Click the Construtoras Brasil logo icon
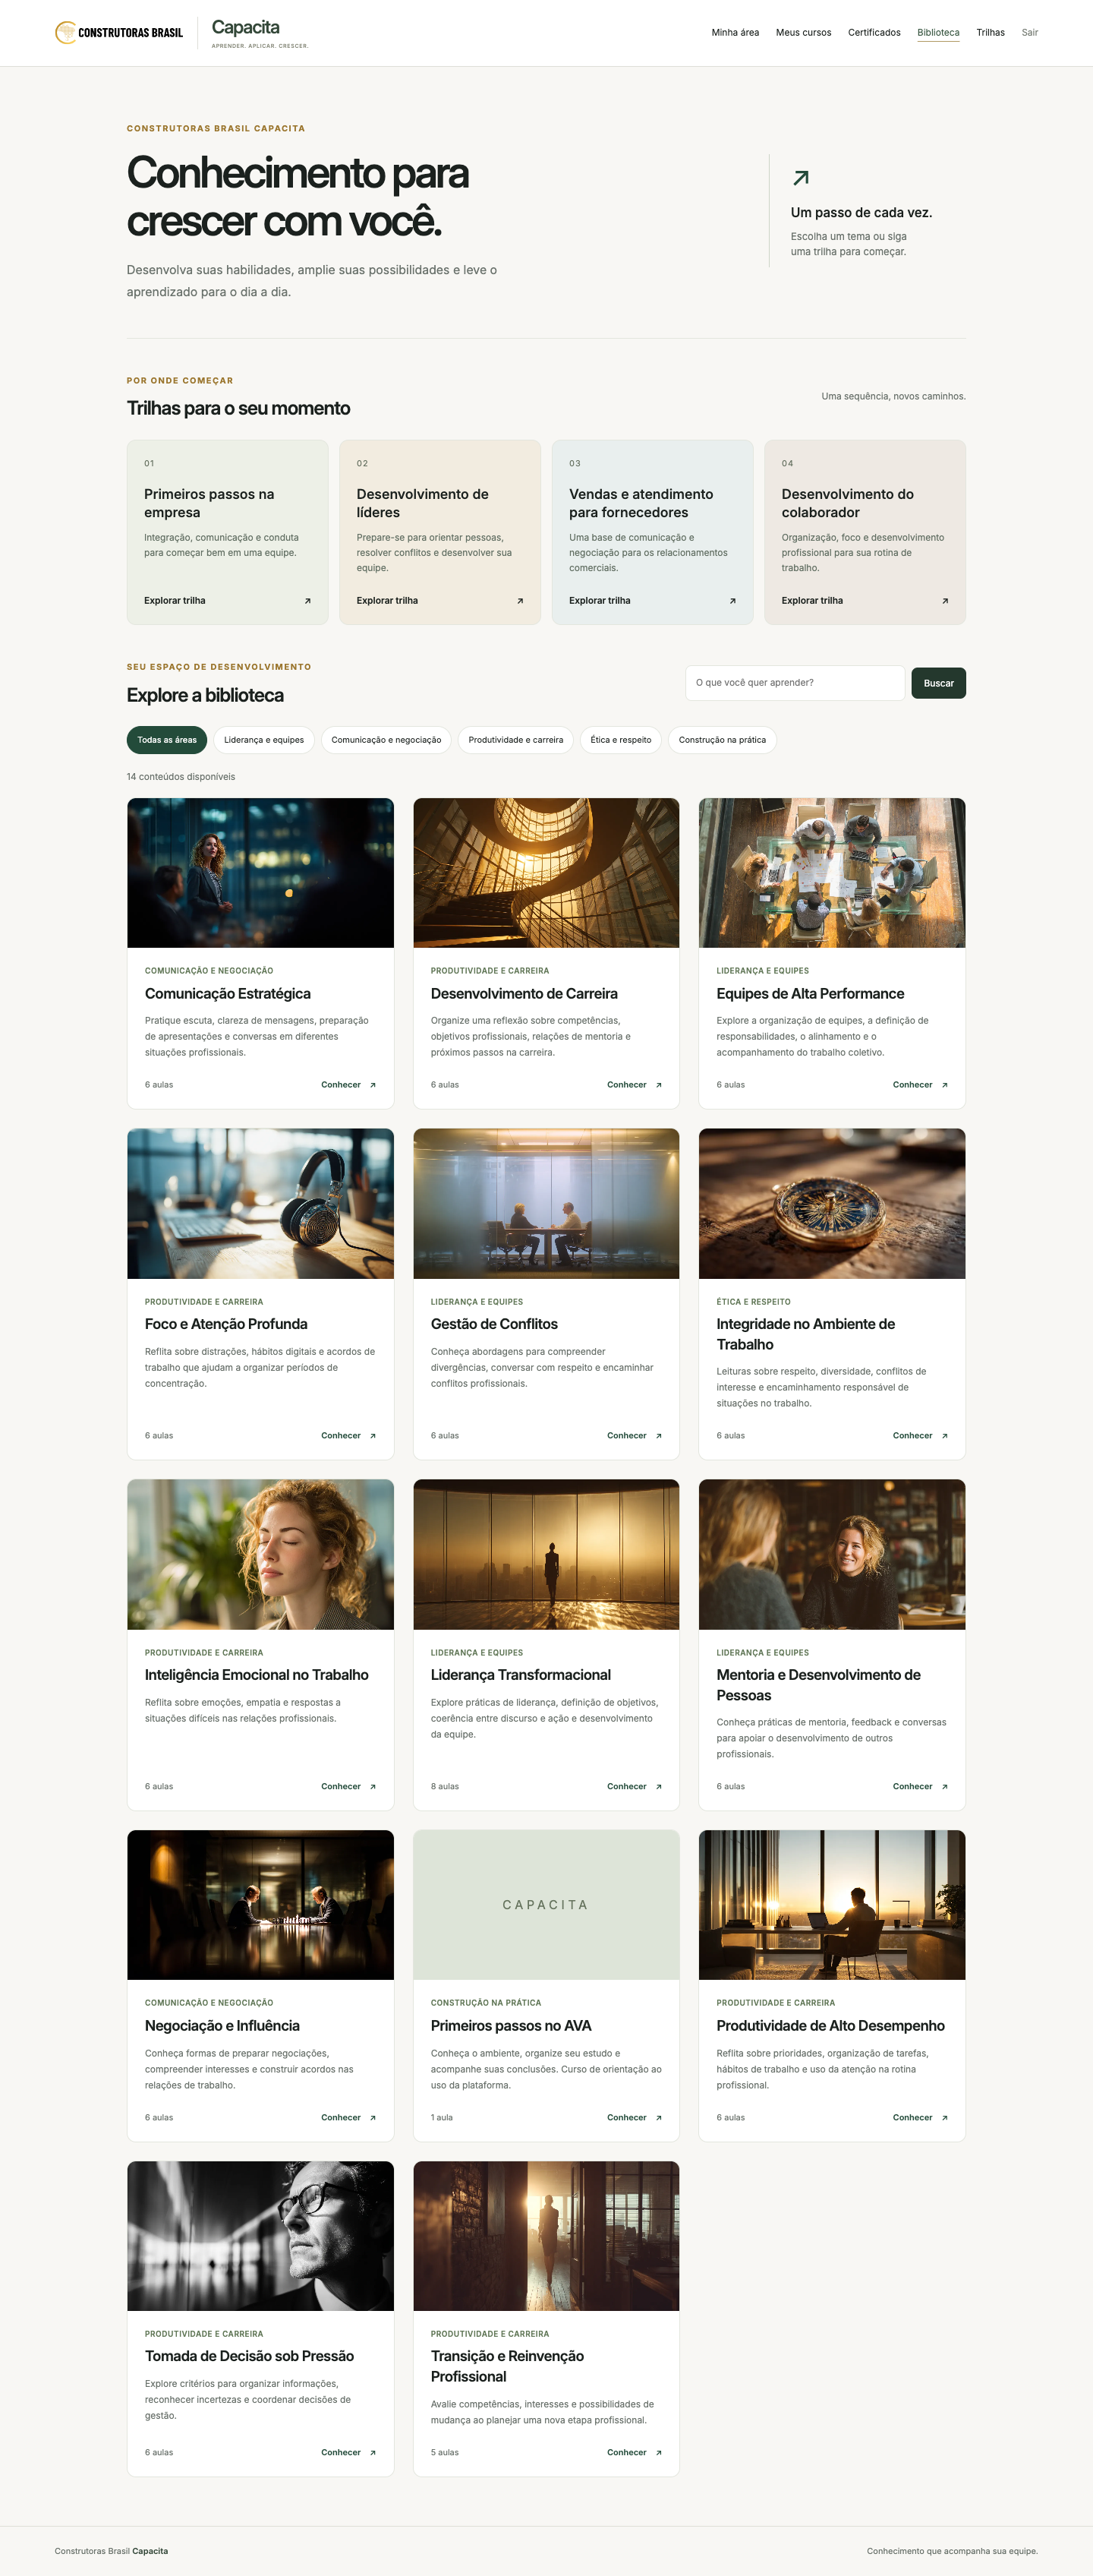The height and width of the screenshot is (2576, 1093). point(66,33)
